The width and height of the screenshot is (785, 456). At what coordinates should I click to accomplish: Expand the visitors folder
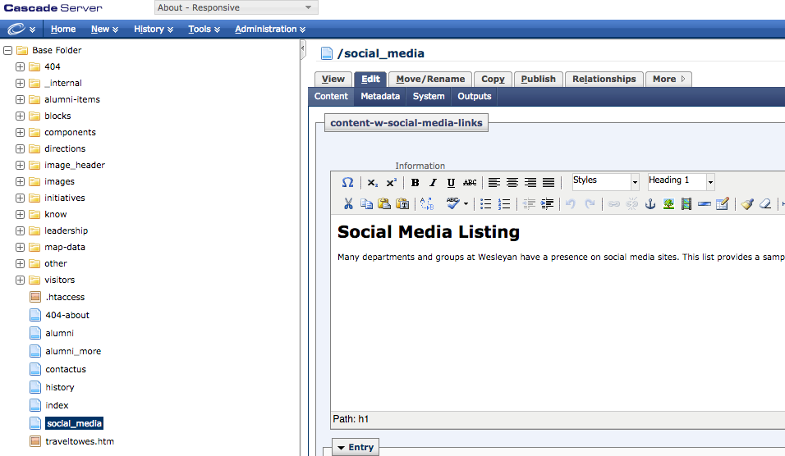coord(20,280)
